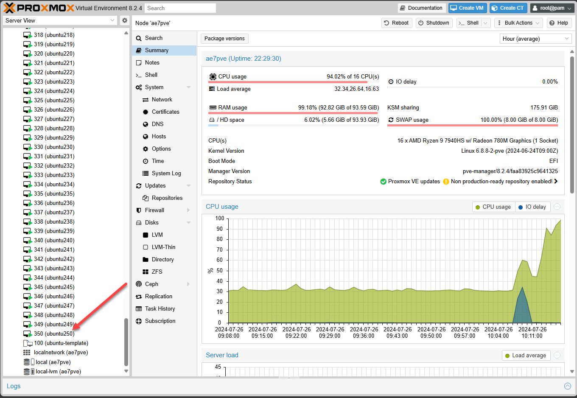Open the LVM menu entry
This screenshot has height=398, width=577.
coord(164,235)
